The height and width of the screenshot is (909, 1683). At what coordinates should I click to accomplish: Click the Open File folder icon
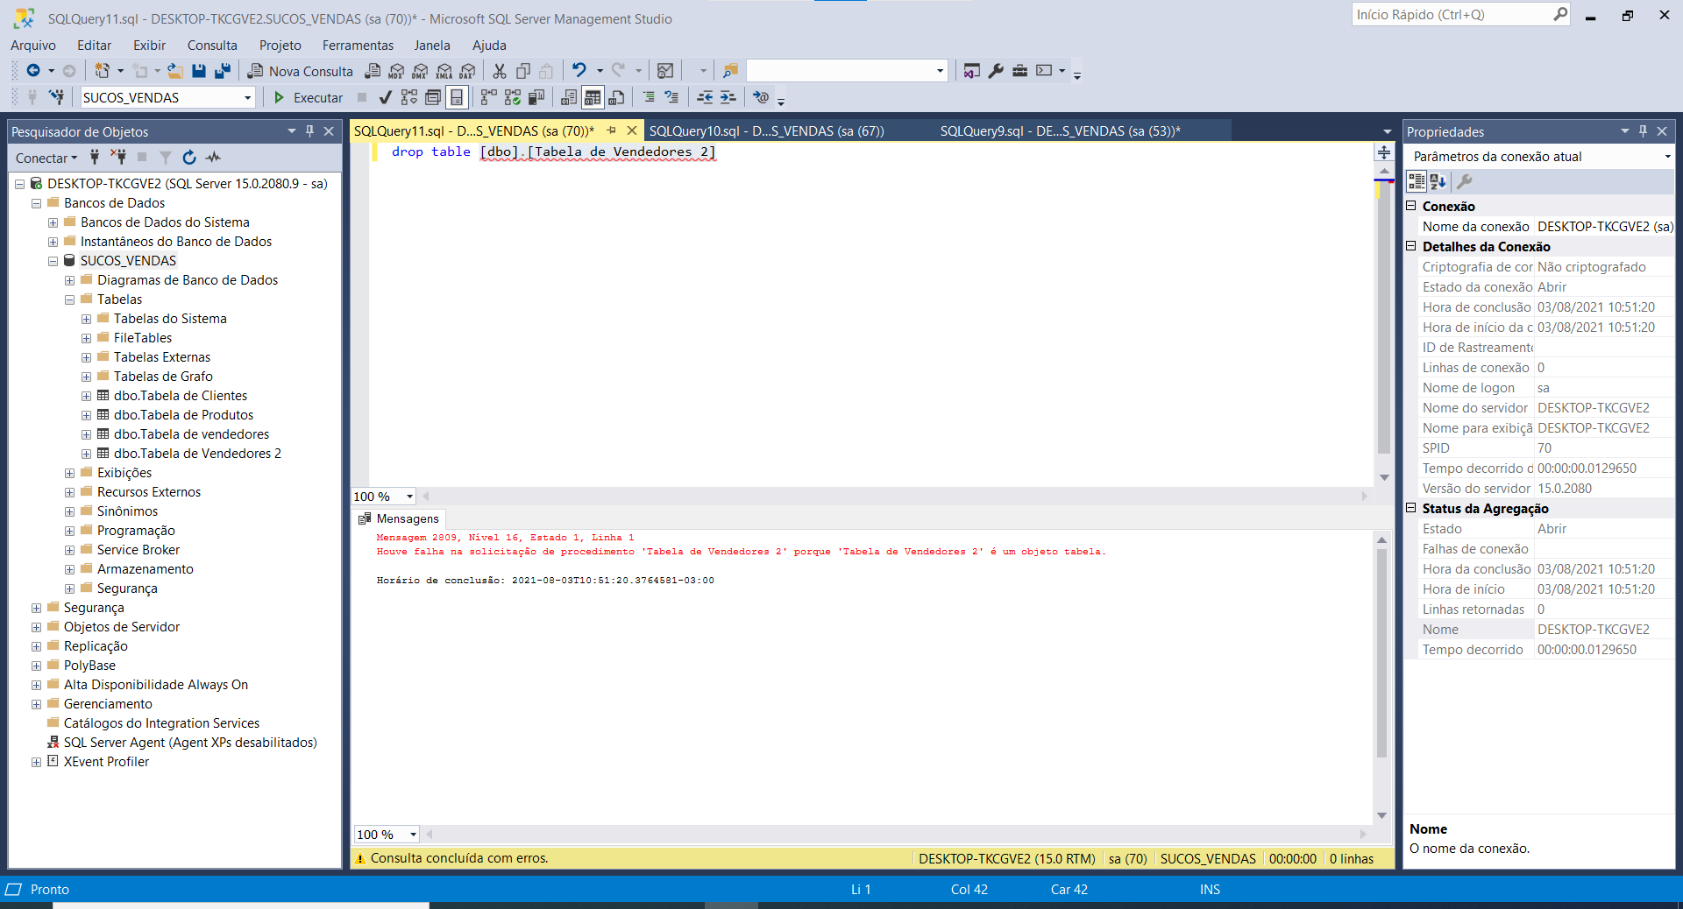[x=175, y=71]
